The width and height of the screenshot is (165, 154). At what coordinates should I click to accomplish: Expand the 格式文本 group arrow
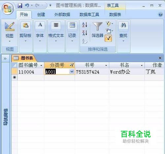point(56,41)
